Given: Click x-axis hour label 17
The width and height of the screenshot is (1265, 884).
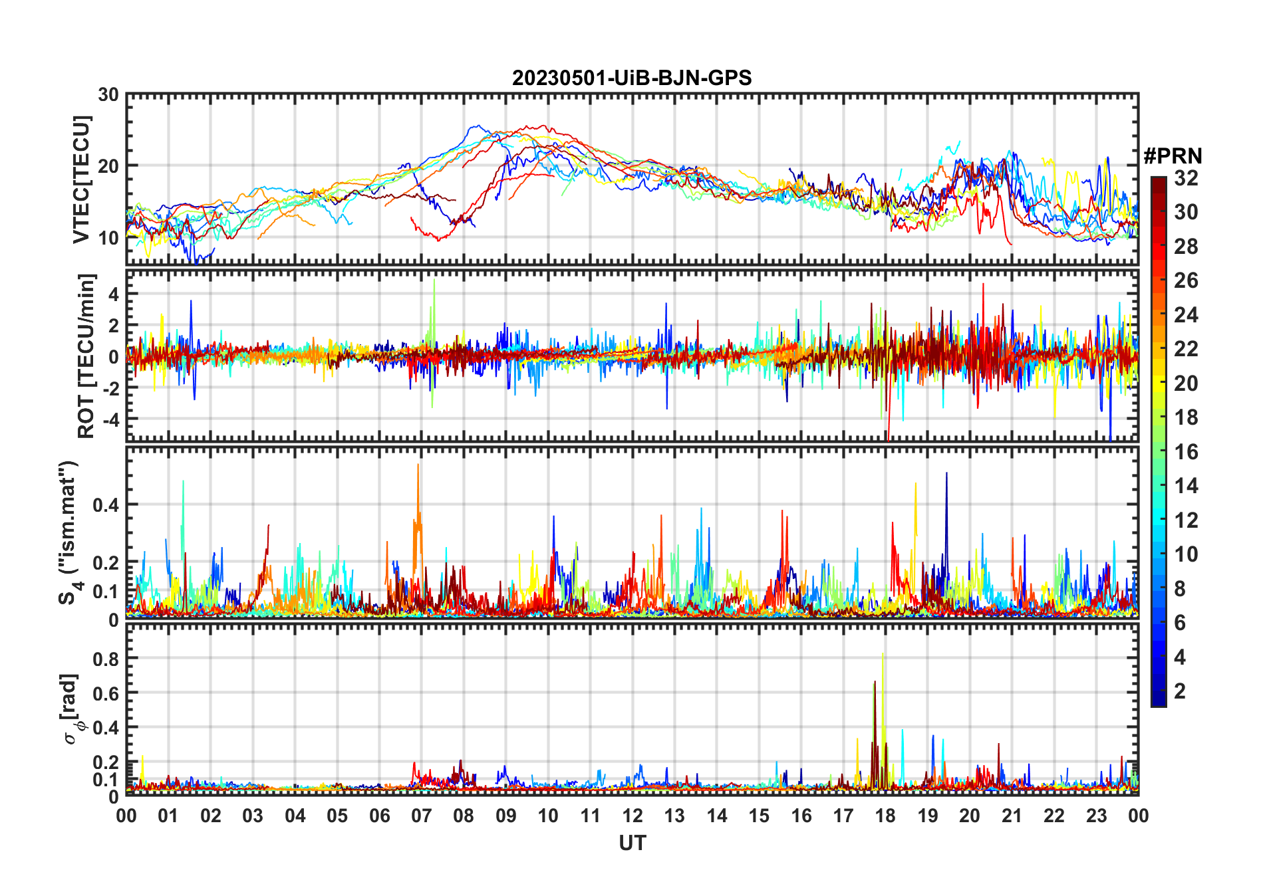Looking at the screenshot, I should click(x=843, y=816).
